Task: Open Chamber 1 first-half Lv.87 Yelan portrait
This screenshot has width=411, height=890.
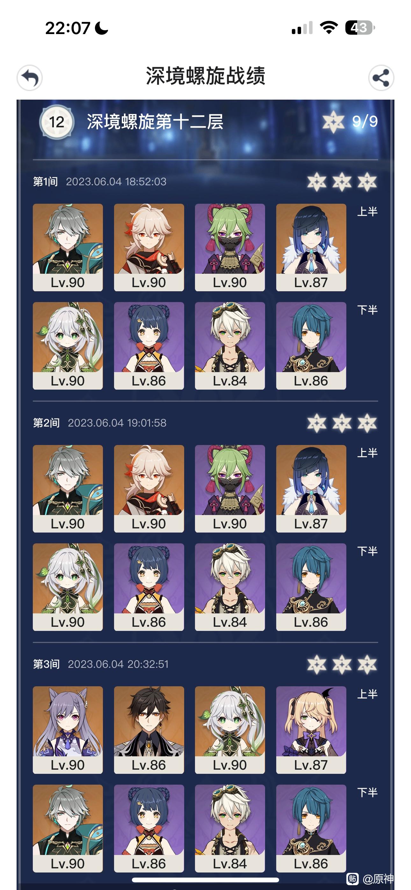Action: pyautogui.click(x=311, y=247)
